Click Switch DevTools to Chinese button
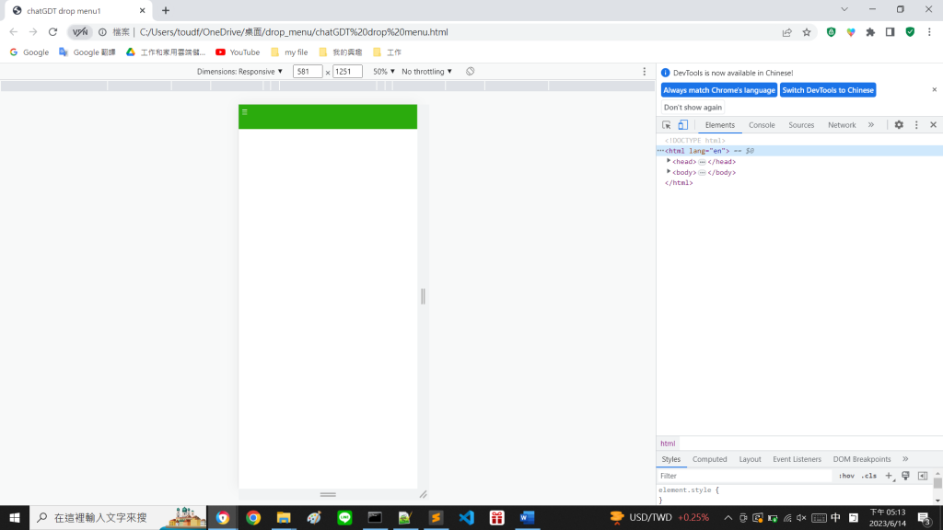Image resolution: width=943 pixels, height=530 pixels. pos(828,90)
